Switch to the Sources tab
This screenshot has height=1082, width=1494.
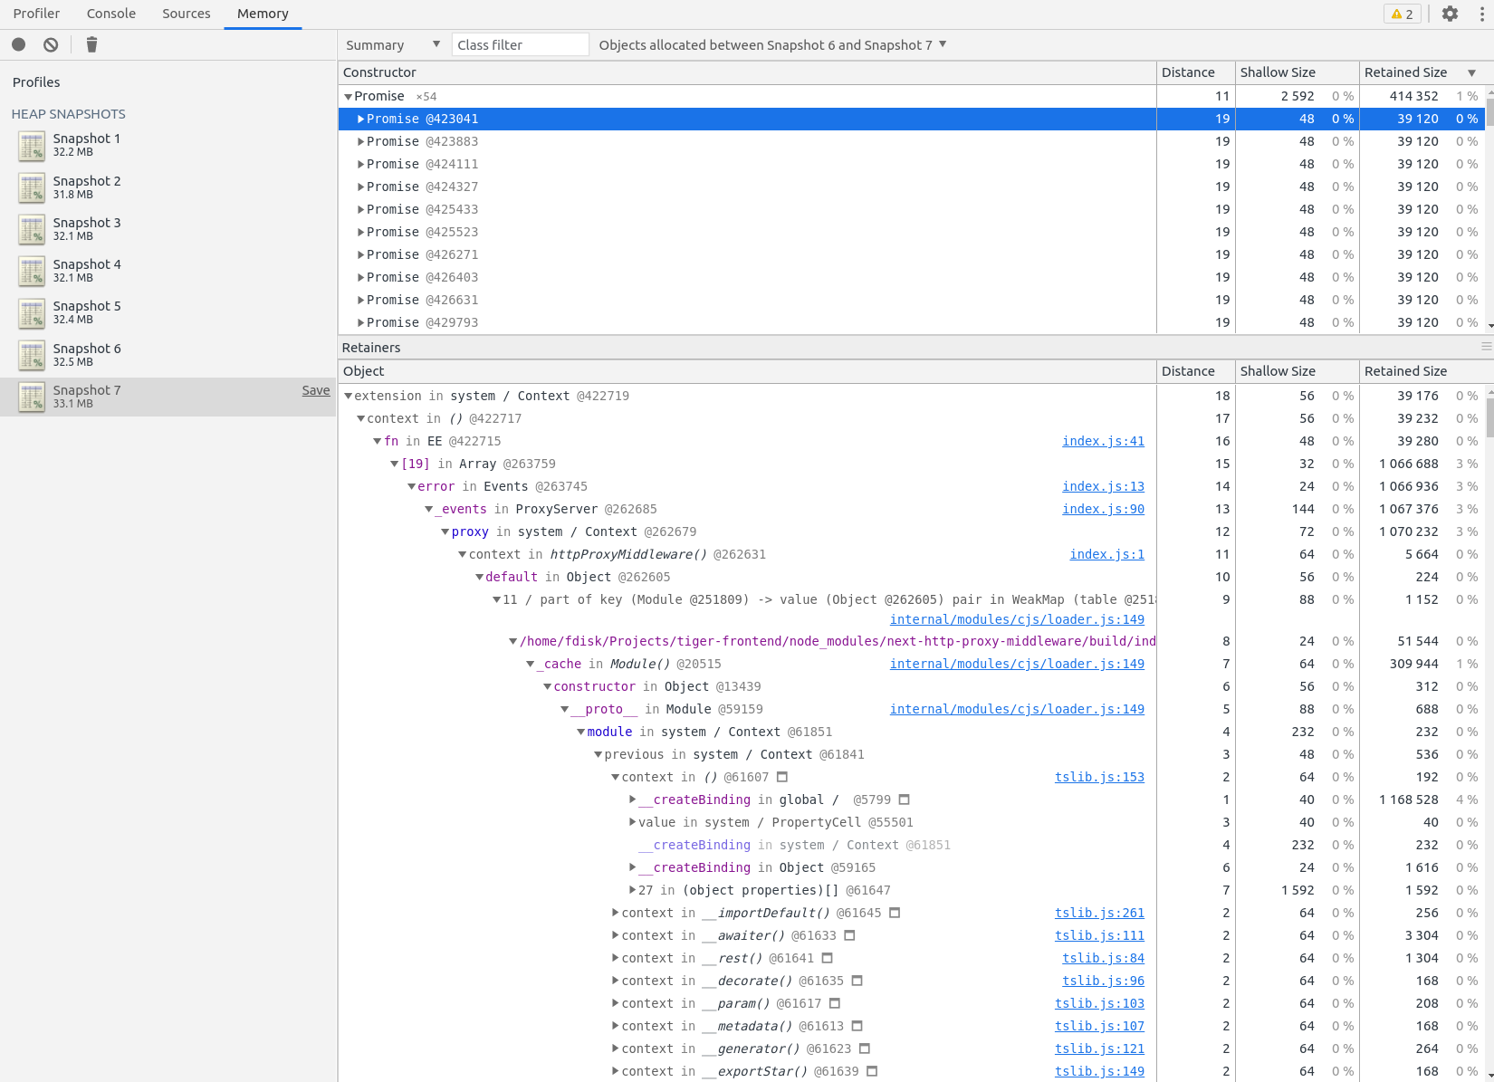click(186, 14)
